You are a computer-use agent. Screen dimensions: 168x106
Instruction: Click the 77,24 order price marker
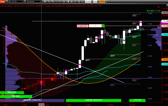pyautogui.click(x=165, y=26)
